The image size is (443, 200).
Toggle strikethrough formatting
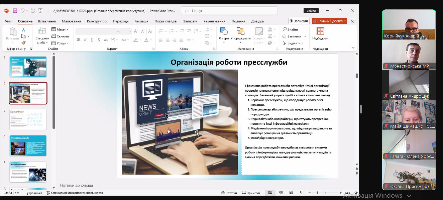tap(106, 40)
